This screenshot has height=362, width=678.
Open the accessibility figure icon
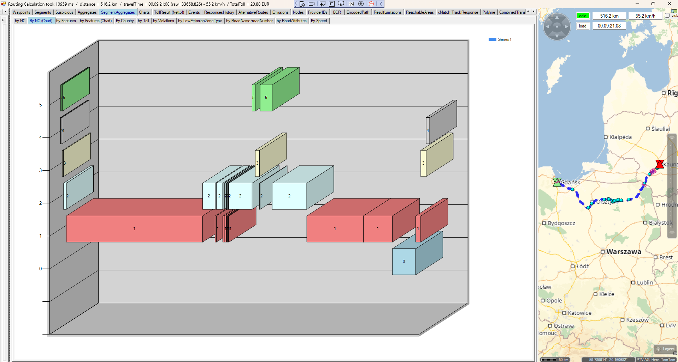tap(361, 4)
